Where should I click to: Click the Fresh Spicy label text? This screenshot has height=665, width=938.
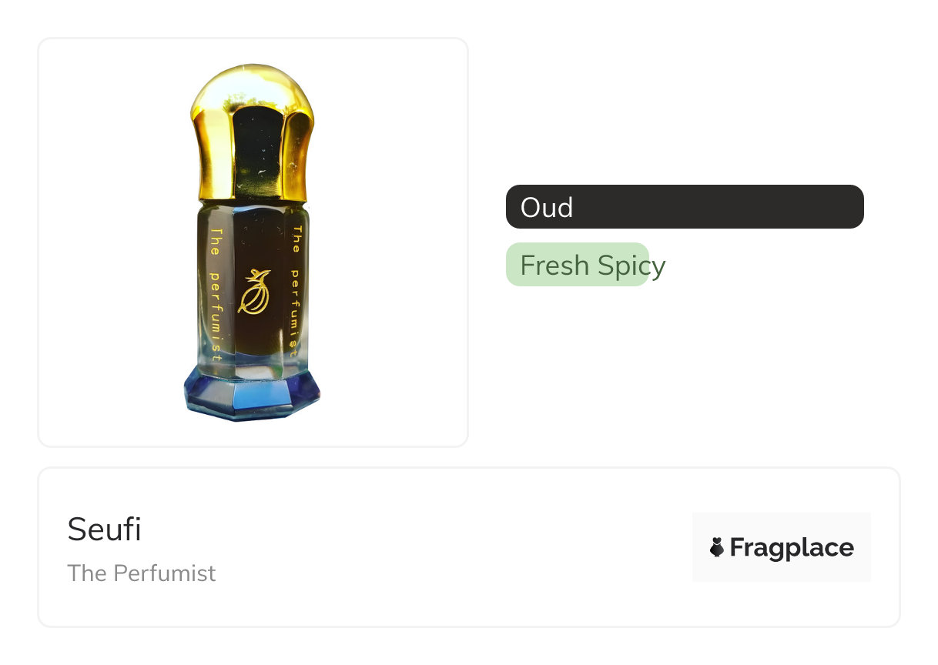tap(592, 266)
